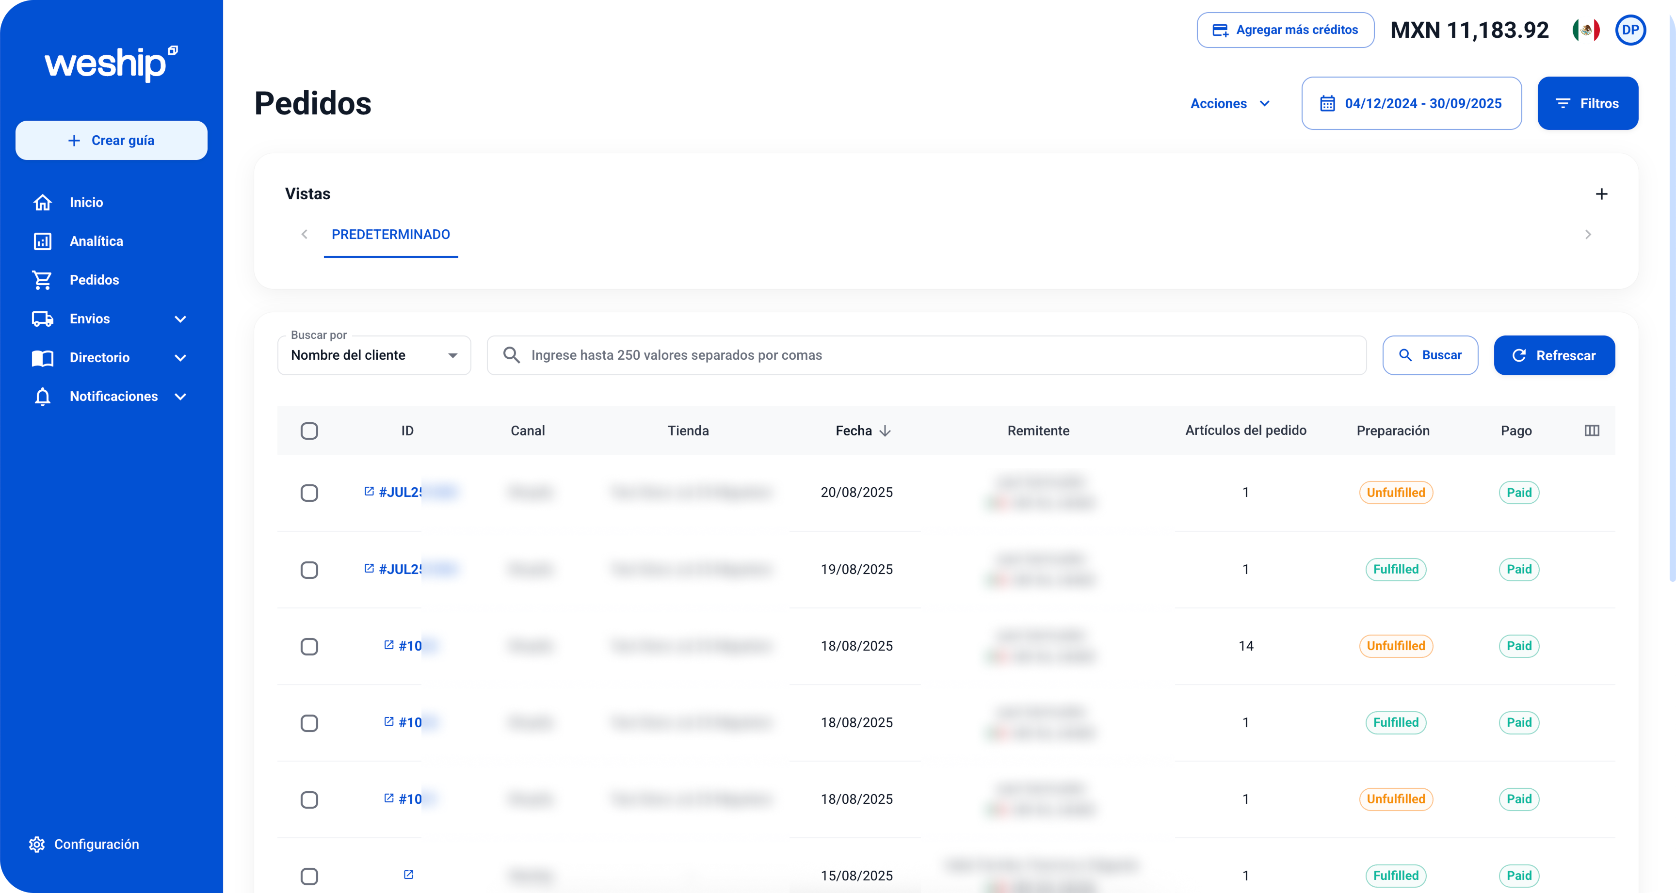Viewport: 1676px width, 893px height.
Task: Open the DP user avatar menu
Action: 1630,30
